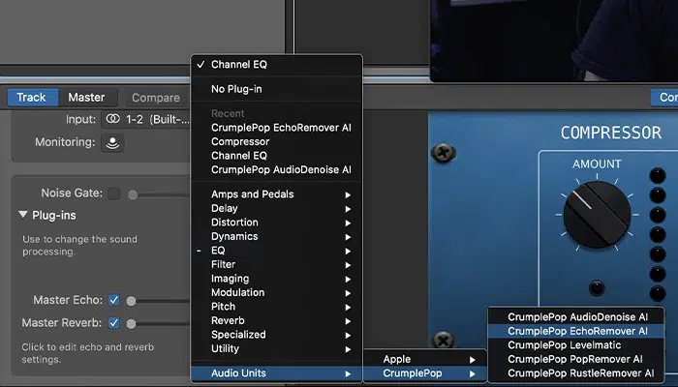Image resolution: width=678 pixels, height=387 pixels.
Task: Choose highlighted CrumplePop EchoRemover AI in submenu
Action: tap(576, 331)
